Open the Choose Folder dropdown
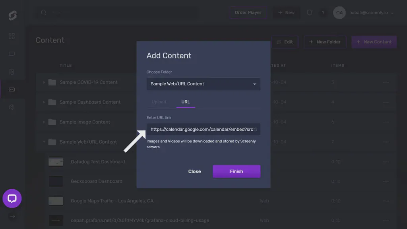Screen dimensions: 407x229 [203, 84]
